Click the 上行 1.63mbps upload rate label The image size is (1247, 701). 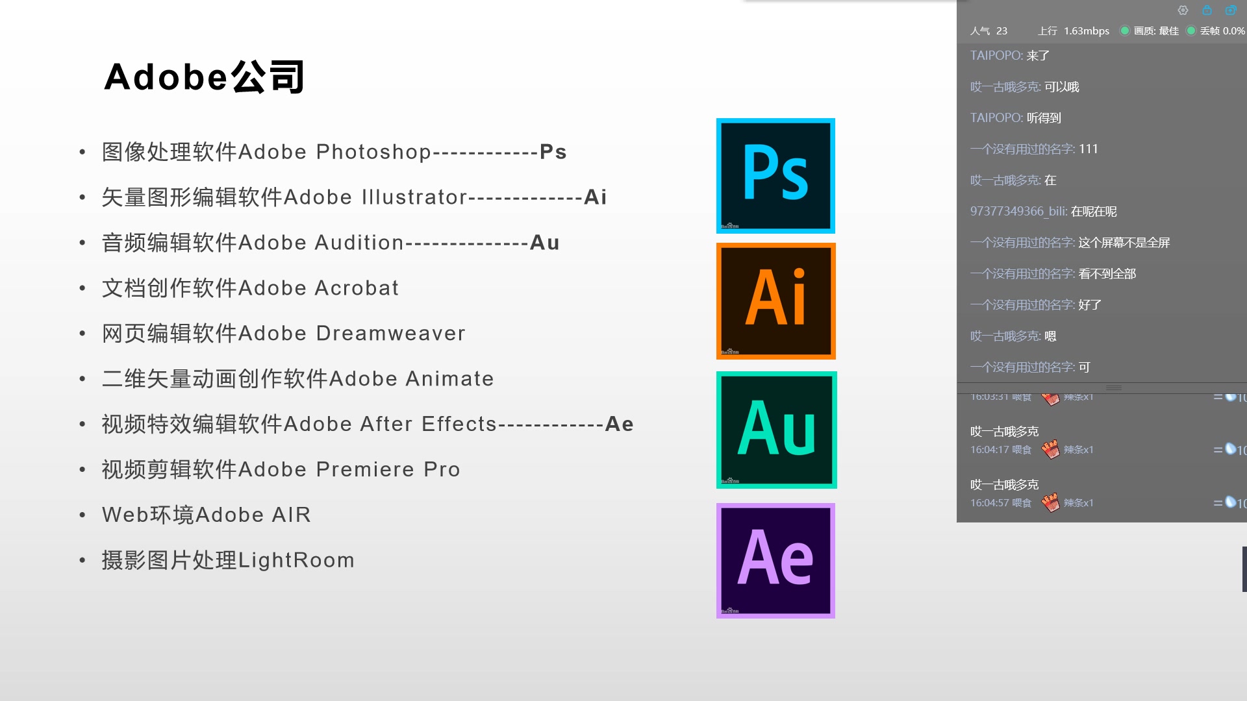[1074, 31]
